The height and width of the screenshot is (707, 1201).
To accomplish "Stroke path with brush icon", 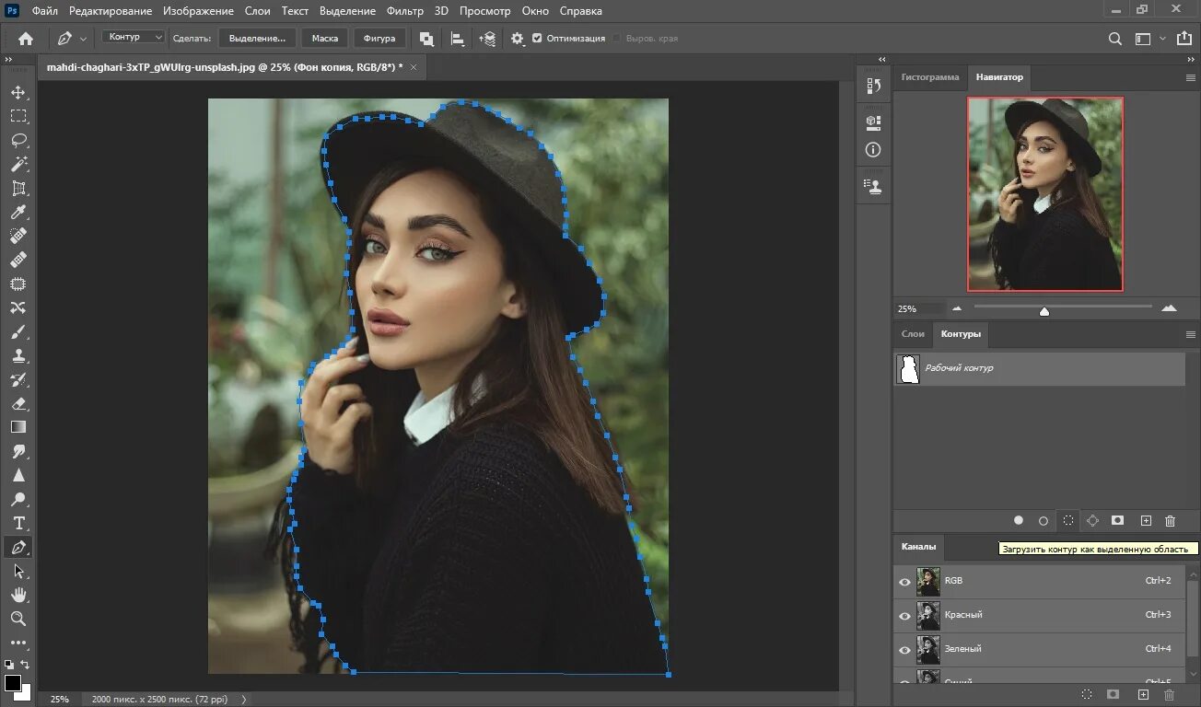I will pyautogui.click(x=1044, y=520).
